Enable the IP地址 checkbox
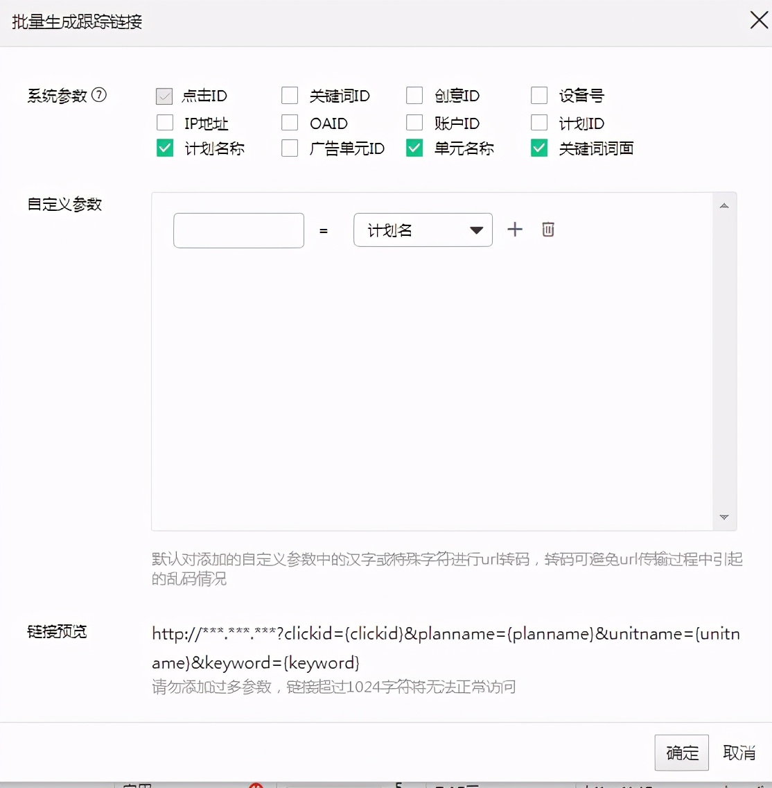This screenshot has width=772, height=788. [x=164, y=122]
